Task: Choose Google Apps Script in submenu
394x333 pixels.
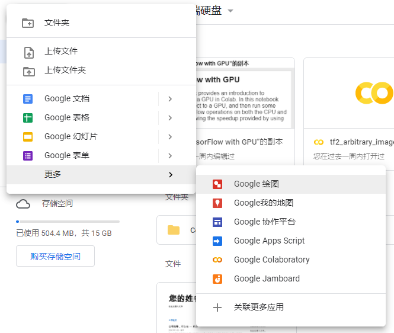Action: [291, 241]
